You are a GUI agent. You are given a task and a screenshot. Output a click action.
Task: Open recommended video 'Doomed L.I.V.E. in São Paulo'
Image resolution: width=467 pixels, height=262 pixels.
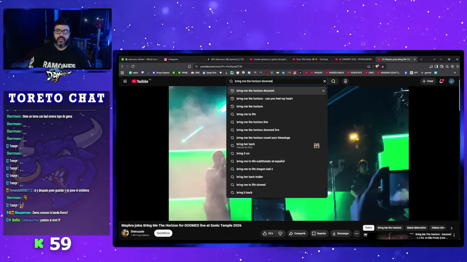click(x=433, y=236)
